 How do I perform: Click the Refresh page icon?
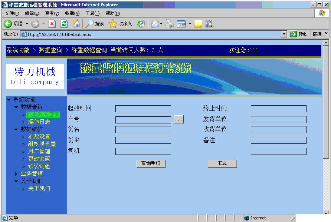64,24
